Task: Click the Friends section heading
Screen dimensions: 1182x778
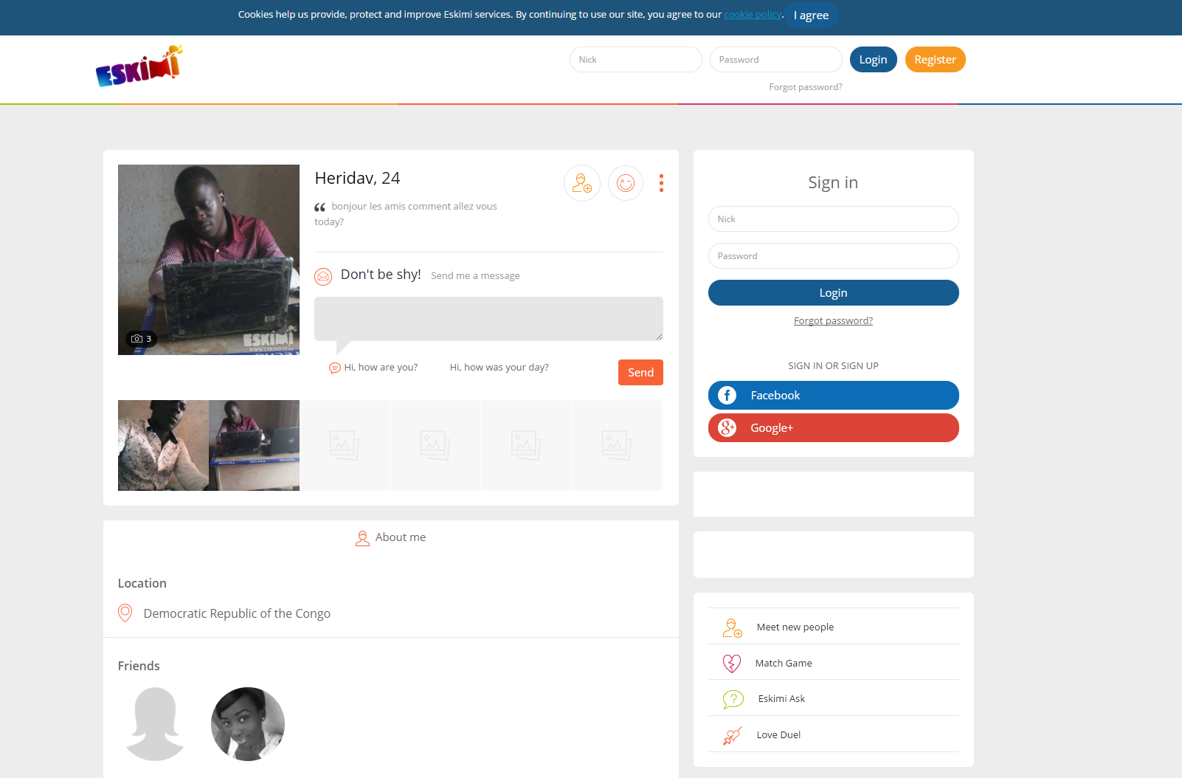Action: click(x=139, y=666)
